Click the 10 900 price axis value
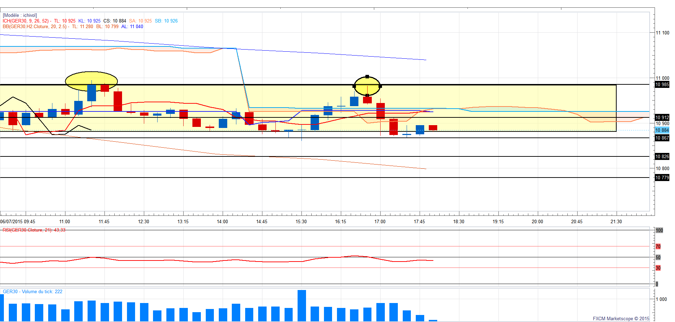 (x=663, y=124)
